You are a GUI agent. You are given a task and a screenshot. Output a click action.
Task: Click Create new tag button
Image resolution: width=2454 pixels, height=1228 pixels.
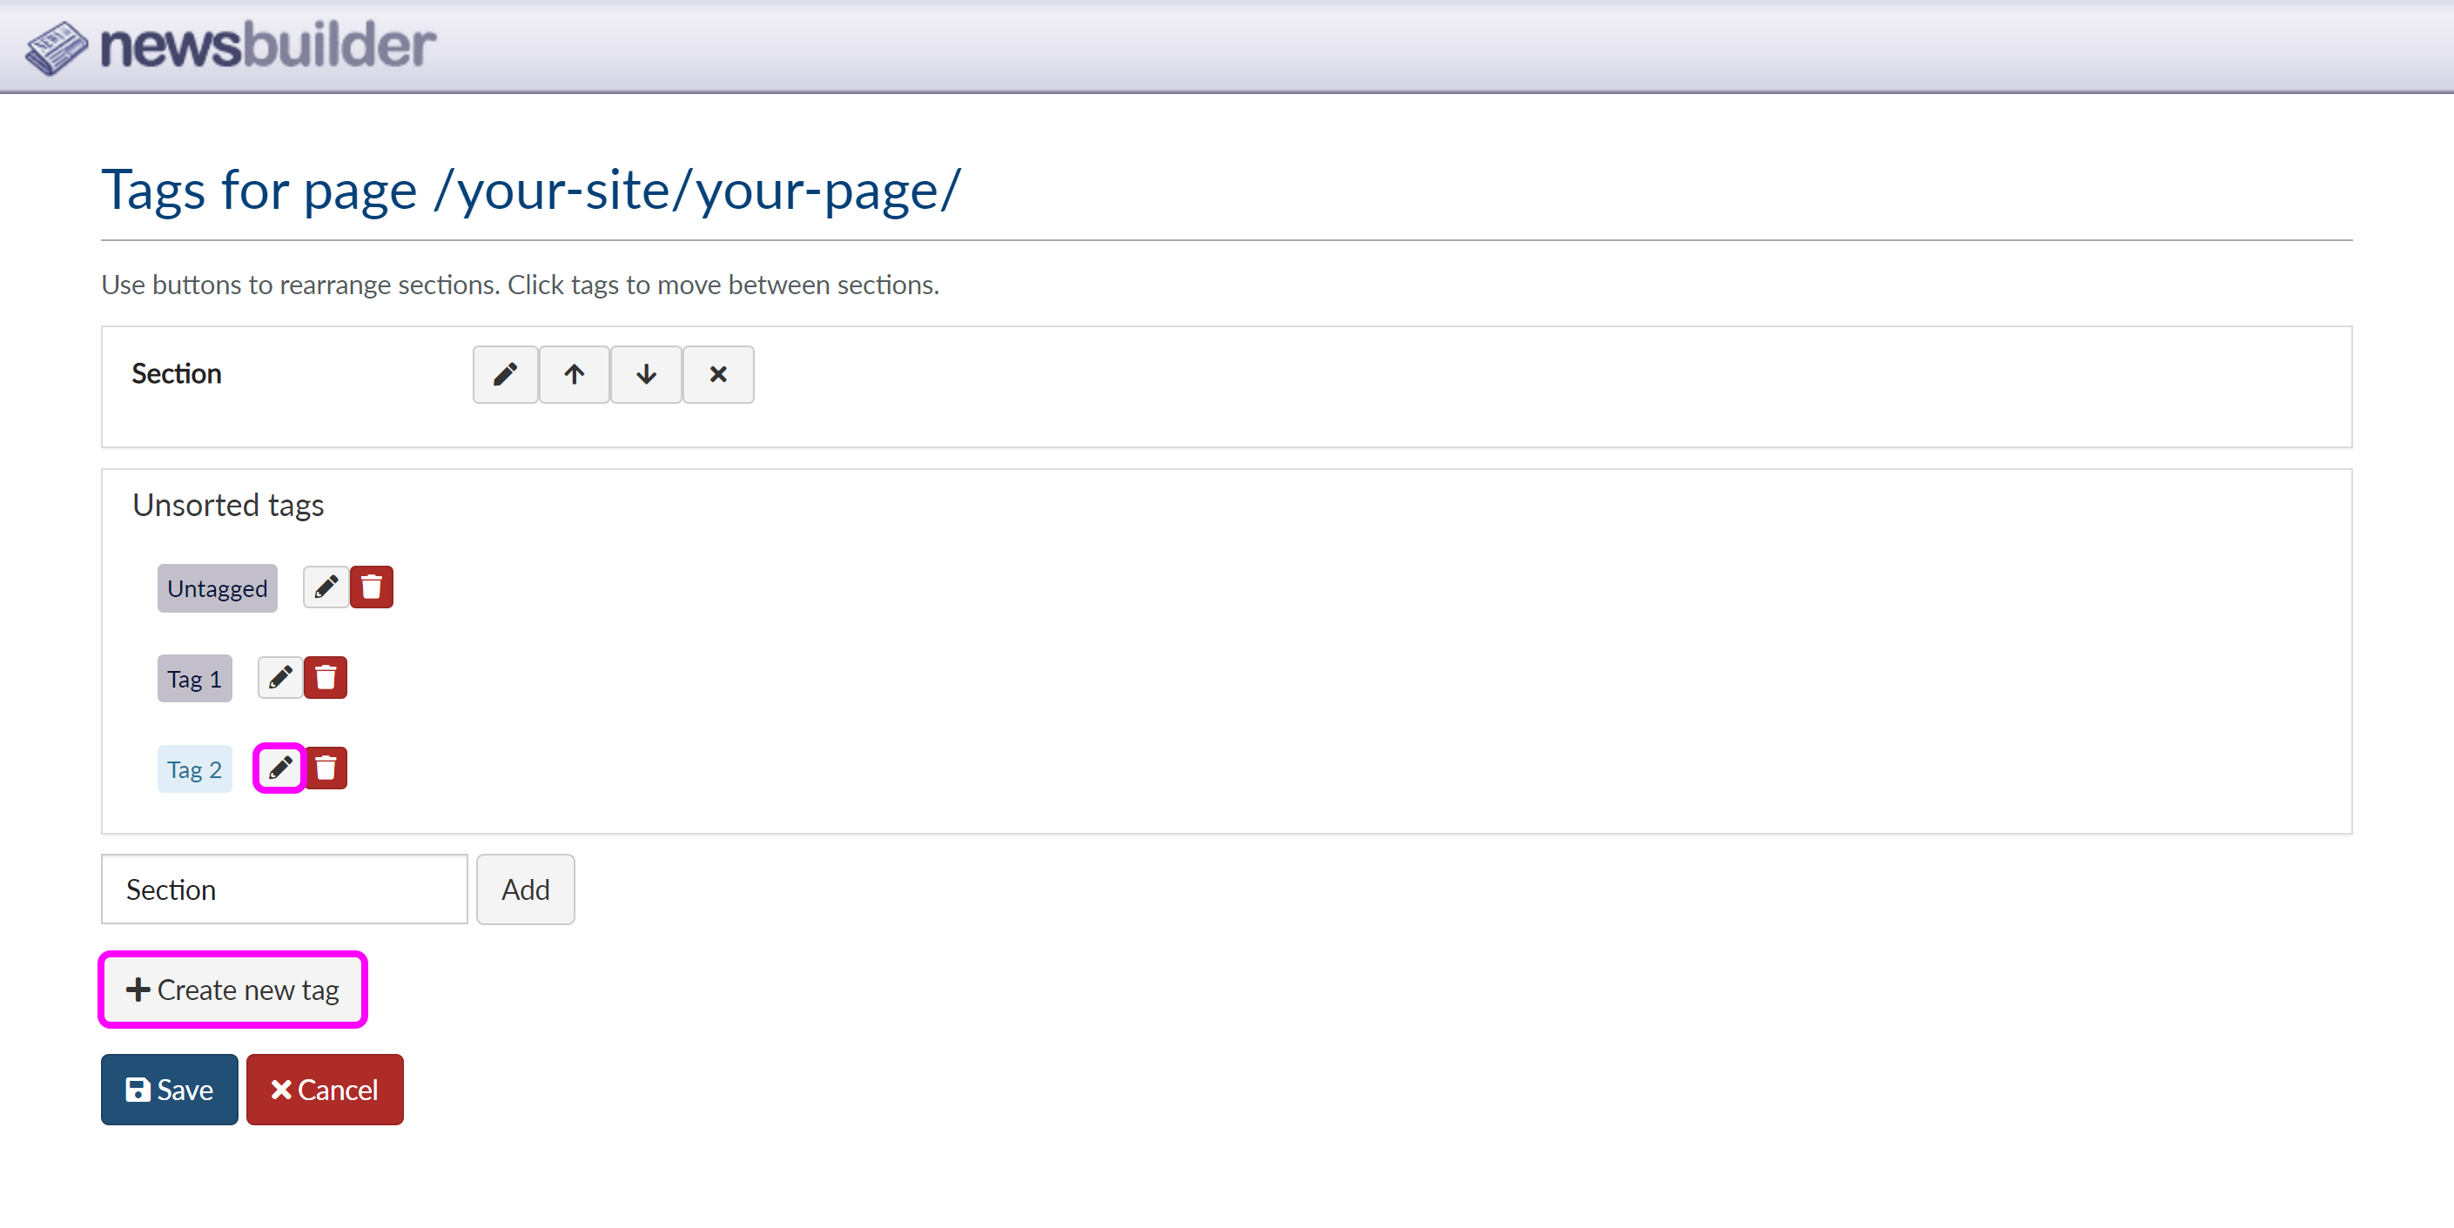point(232,990)
